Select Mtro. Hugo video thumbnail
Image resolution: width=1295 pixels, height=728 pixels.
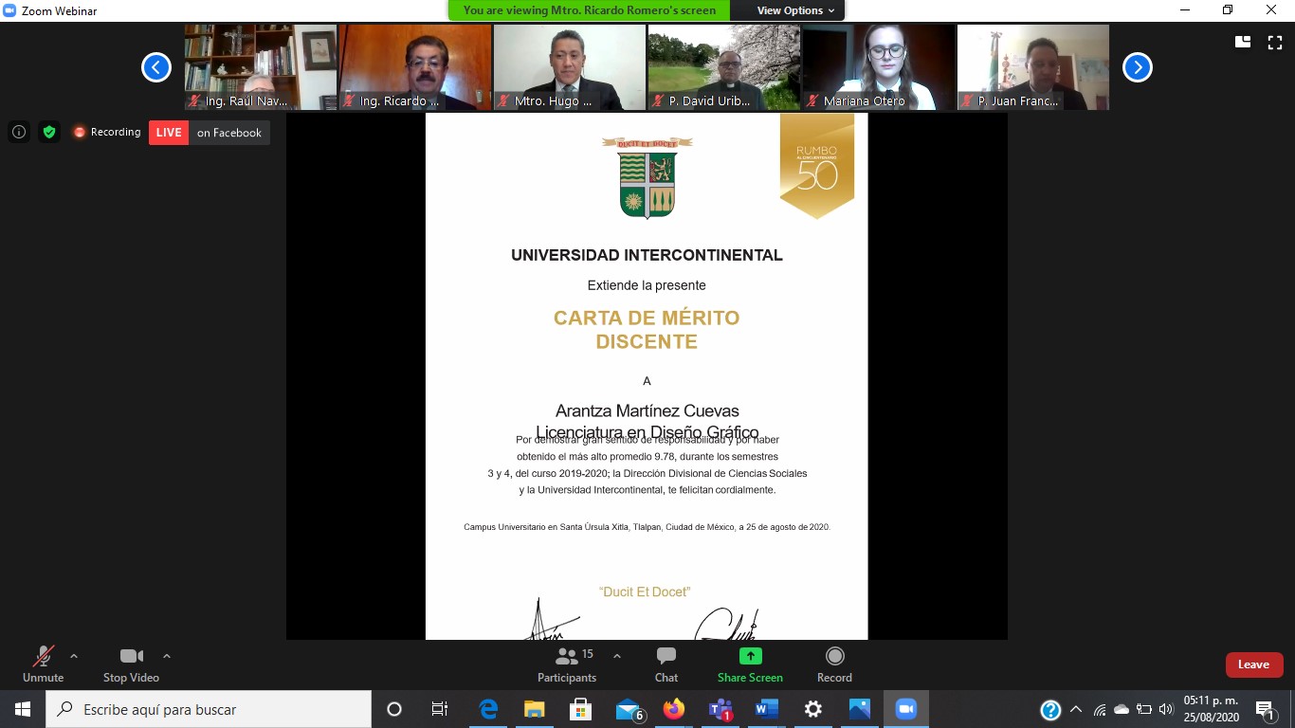tap(570, 67)
